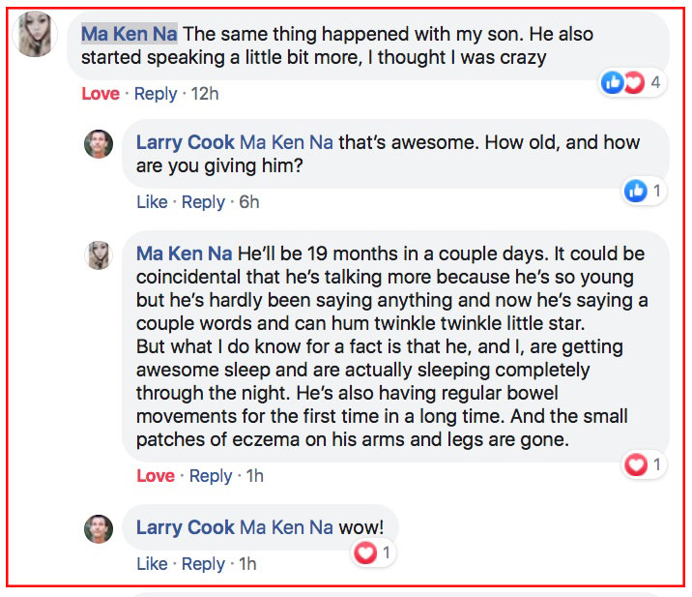Image resolution: width=692 pixels, height=597 pixels.
Task: Toggle Love on the top comment
Action: tap(101, 94)
